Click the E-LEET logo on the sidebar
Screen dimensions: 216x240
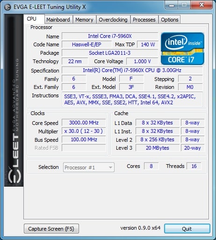click(14, 158)
